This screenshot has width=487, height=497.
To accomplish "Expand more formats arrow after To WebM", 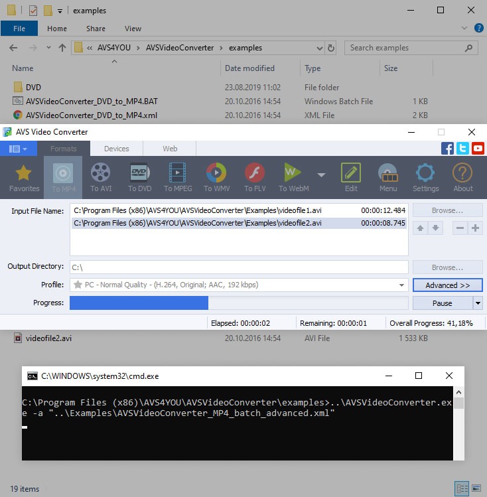I will click(x=321, y=175).
